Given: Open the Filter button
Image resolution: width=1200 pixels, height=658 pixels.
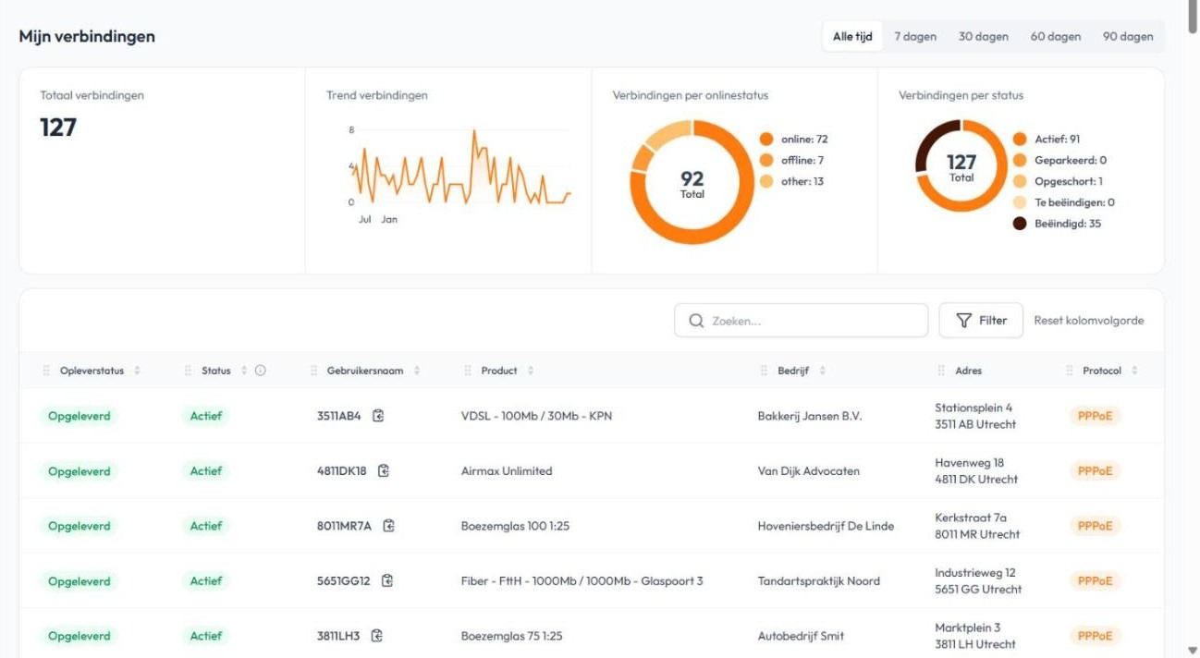Looking at the screenshot, I should (981, 321).
